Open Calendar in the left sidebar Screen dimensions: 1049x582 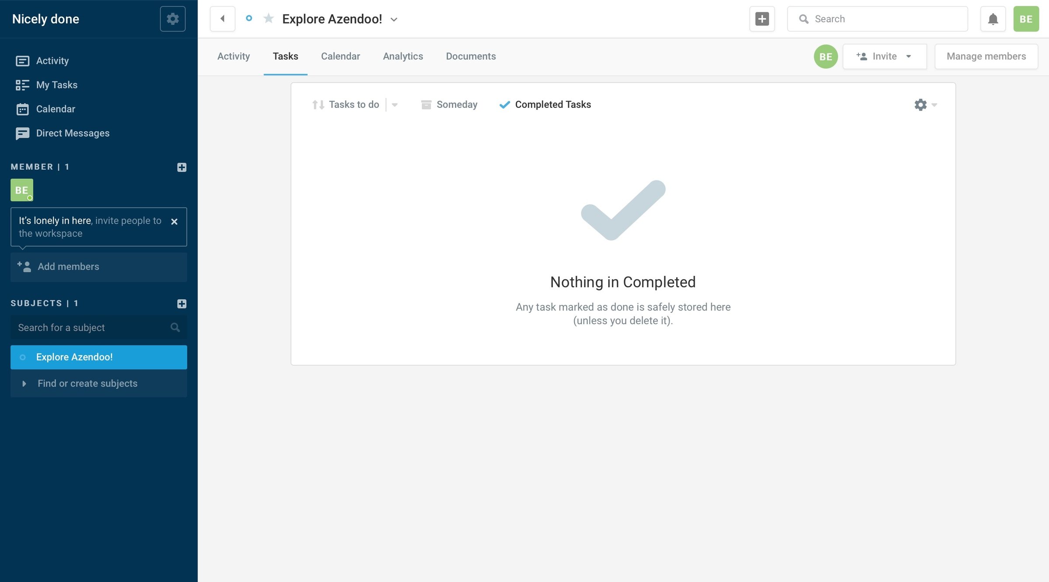(x=45, y=109)
